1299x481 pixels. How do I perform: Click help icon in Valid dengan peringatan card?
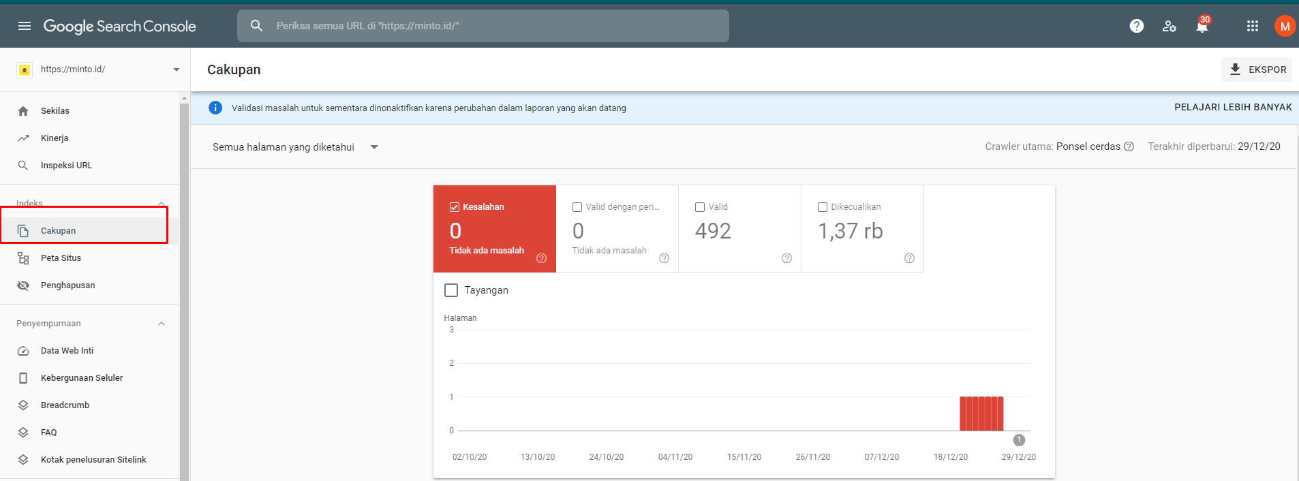click(x=664, y=258)
